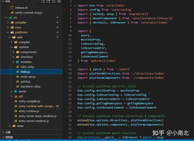
Task: Toggle the breakpoint dot on line 4
Action: tap(64, 10)
